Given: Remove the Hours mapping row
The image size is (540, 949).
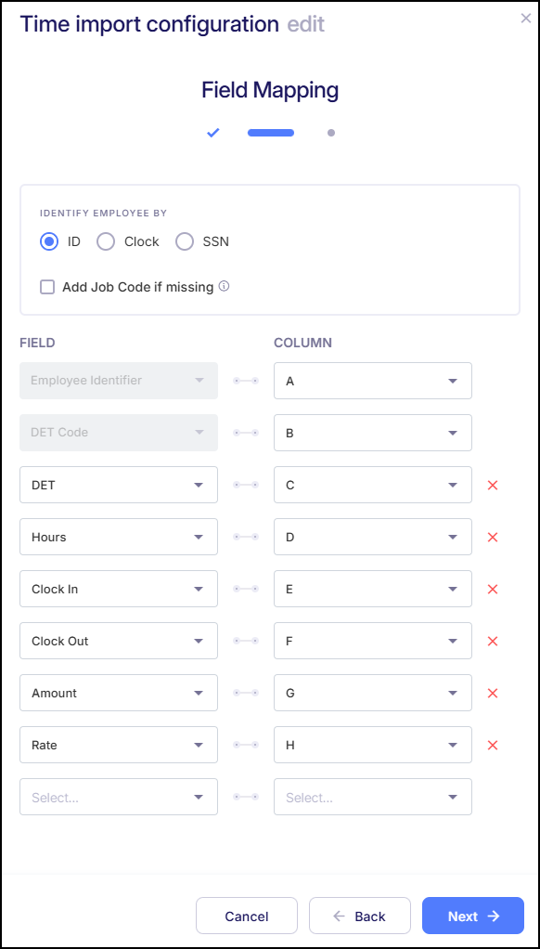Looking at the screenshot, I should click(x=491, y=537).
